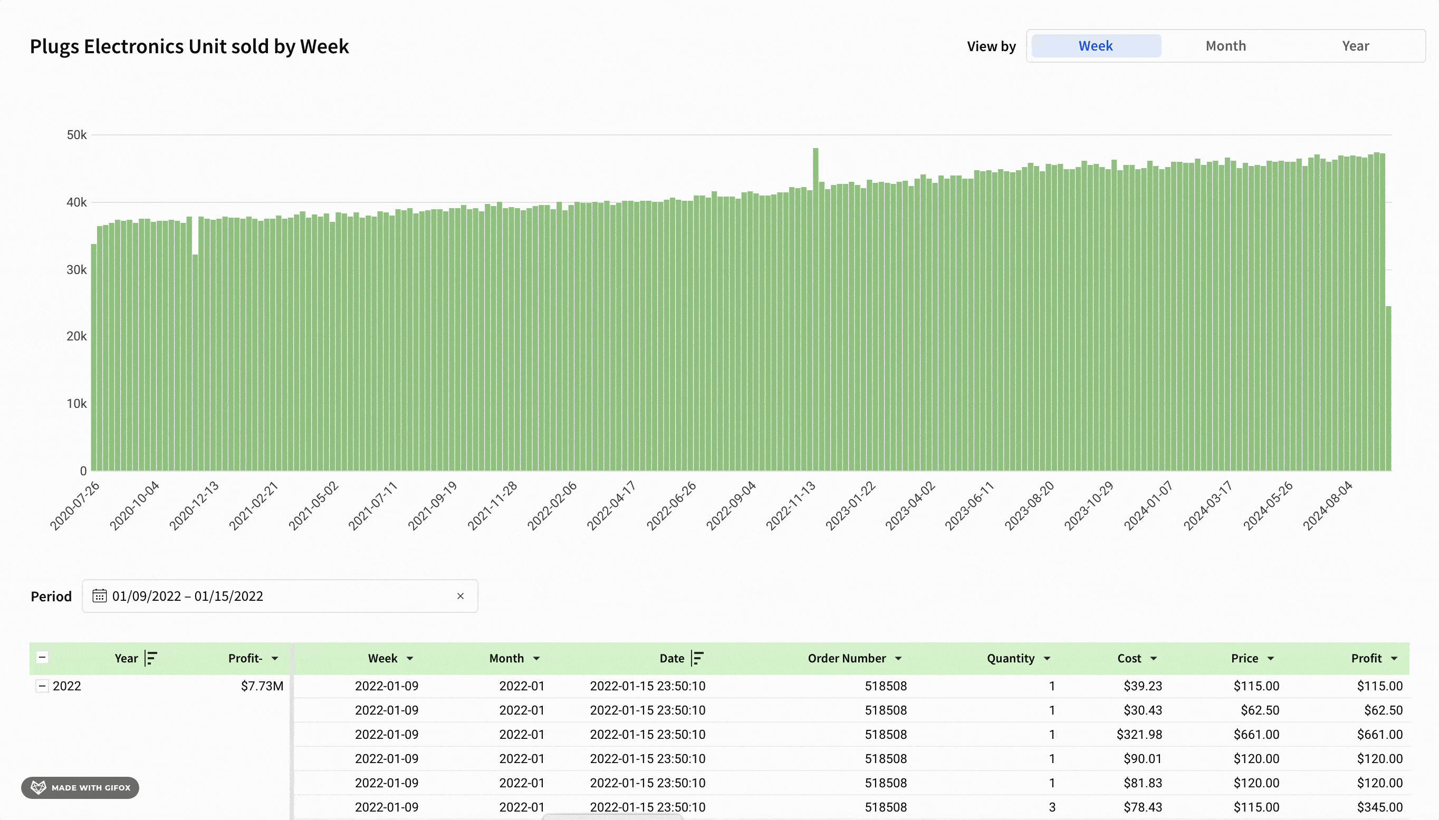This screenshot has width=1439, height=820.
Task: Toggle collapse on 2022 row minus icon
Action: click(x=42, y=686)
